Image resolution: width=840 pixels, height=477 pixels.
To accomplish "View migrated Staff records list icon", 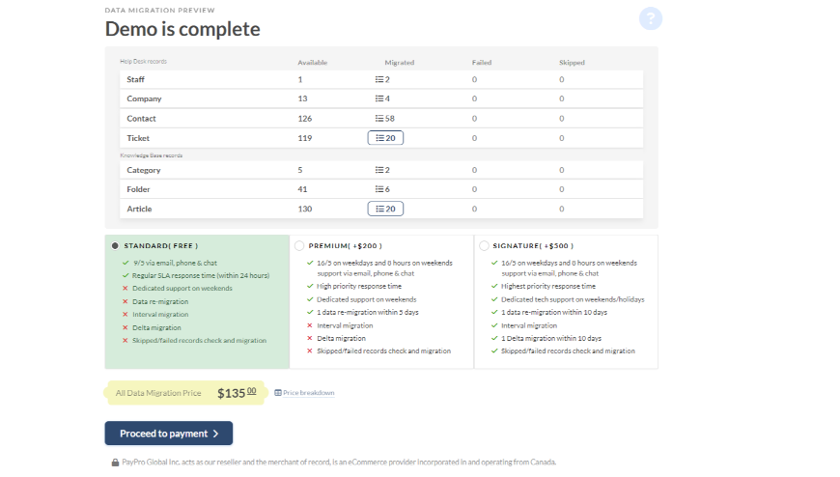I will point(379,79).
